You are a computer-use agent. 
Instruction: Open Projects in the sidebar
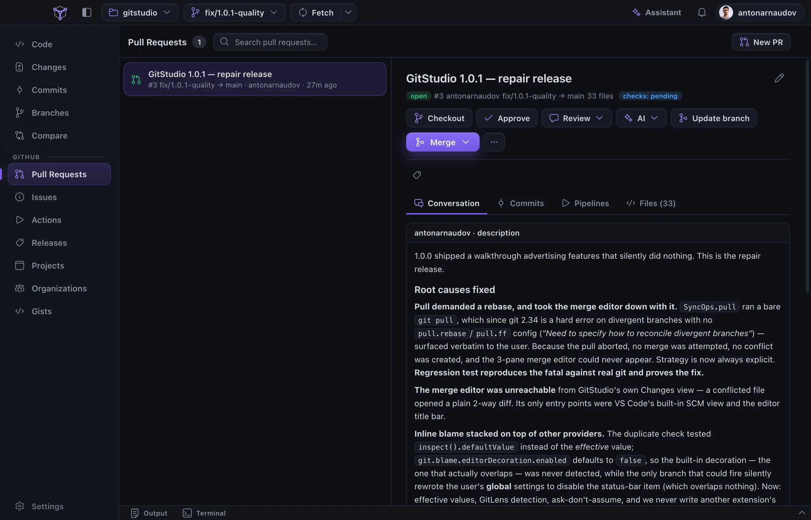tap(59, 265)
